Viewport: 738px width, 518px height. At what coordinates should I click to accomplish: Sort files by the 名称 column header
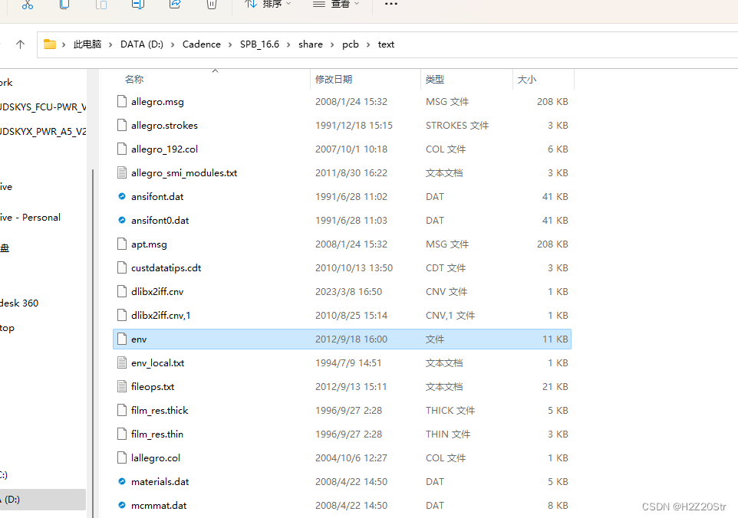point(134,80)
